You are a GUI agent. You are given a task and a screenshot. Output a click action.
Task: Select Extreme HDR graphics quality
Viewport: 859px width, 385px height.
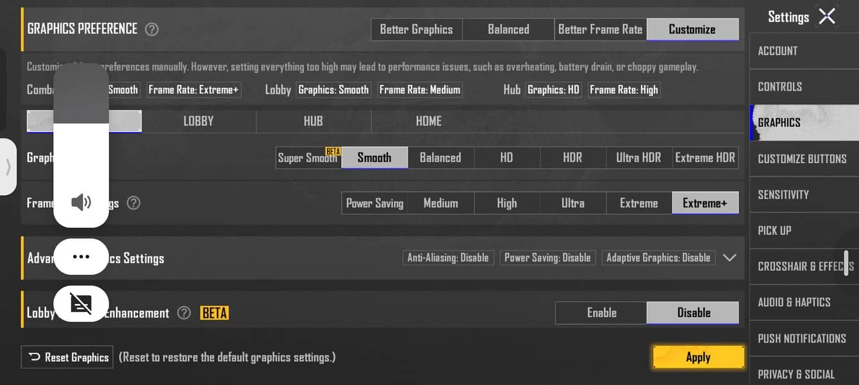705,158
